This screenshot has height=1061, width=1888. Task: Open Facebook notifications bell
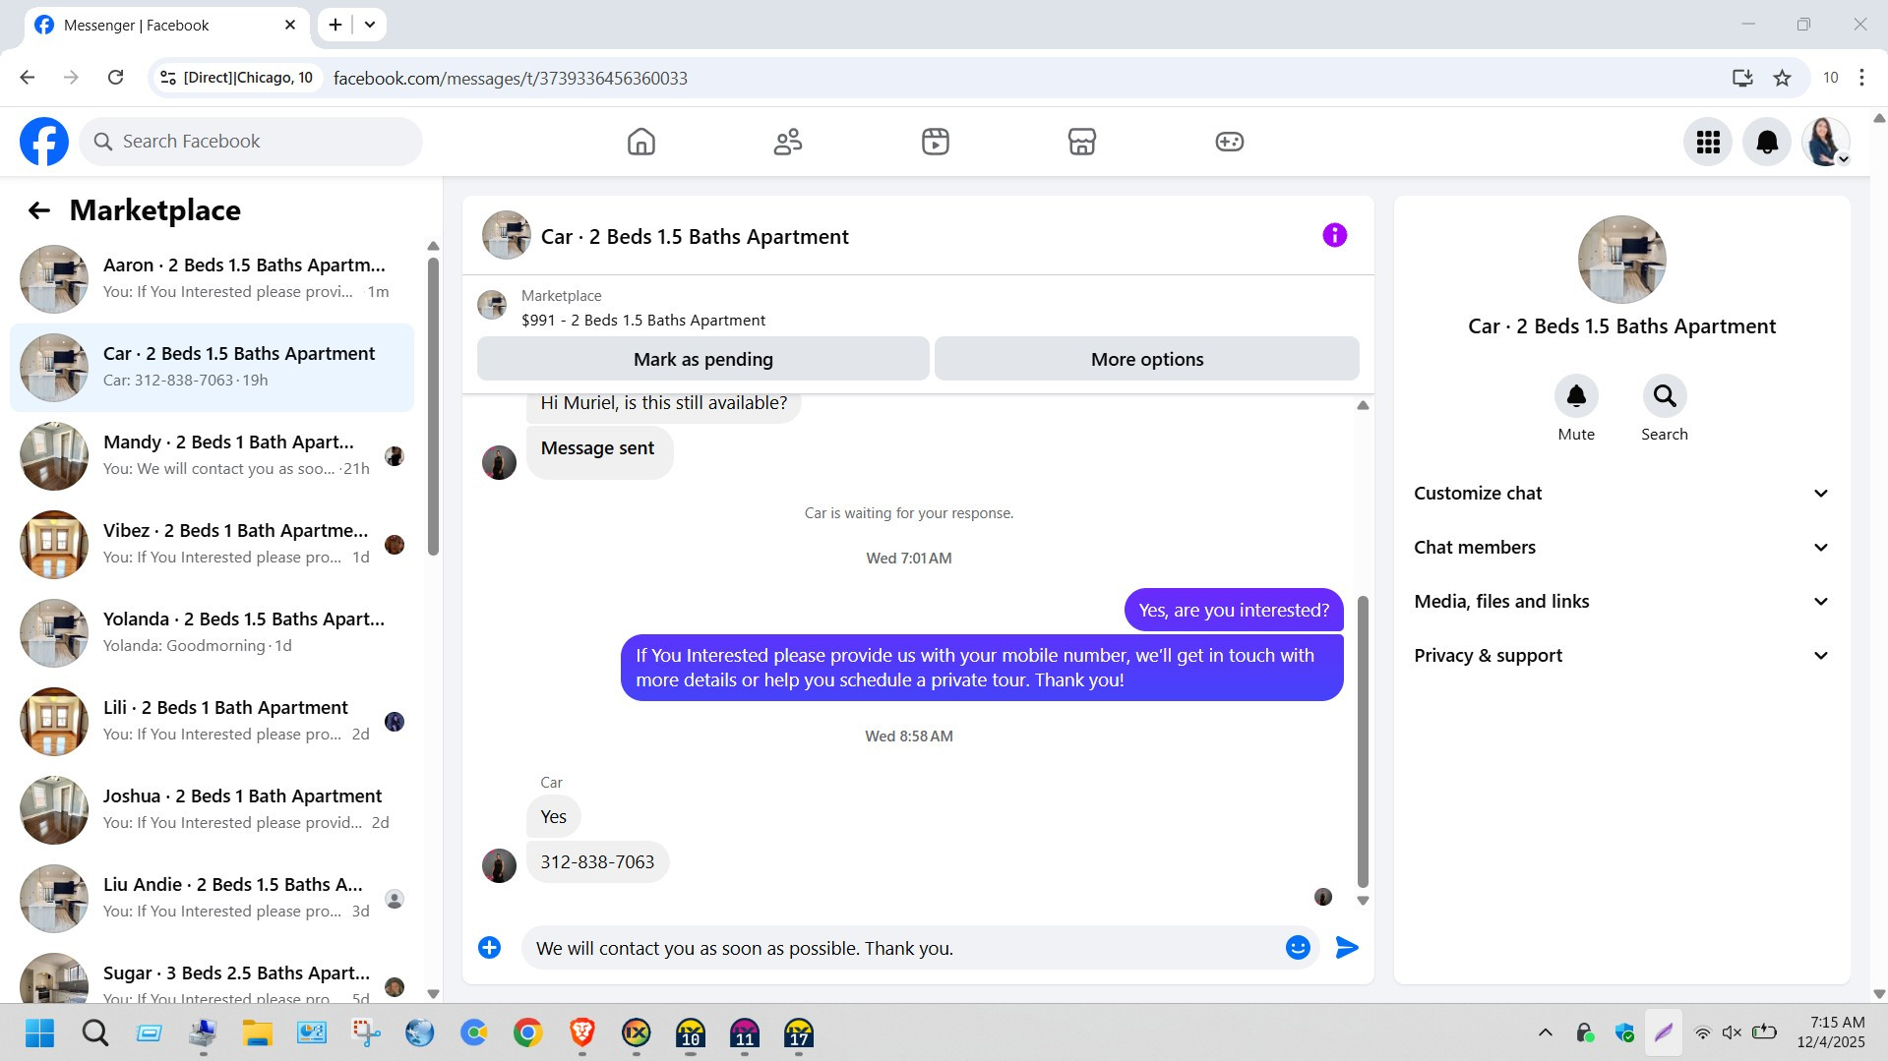1767,142
